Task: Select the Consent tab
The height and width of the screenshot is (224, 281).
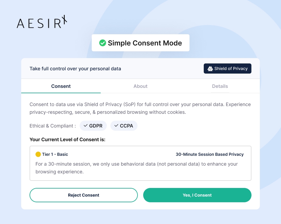Action: click(x=61, y=86)
